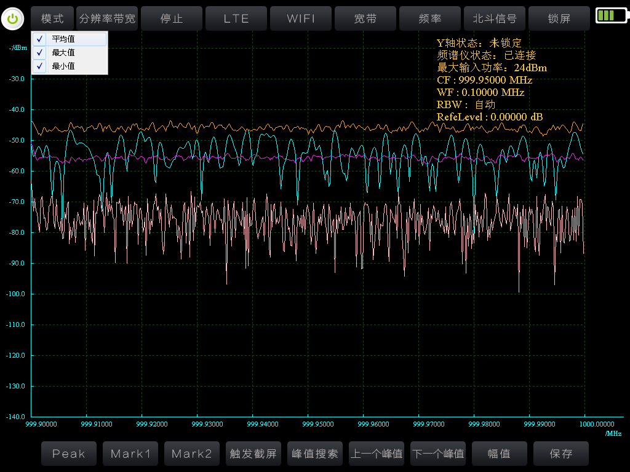Click the RBW: 自动 status text
Viewport: 630px width, 472px height.
point(466,104)
